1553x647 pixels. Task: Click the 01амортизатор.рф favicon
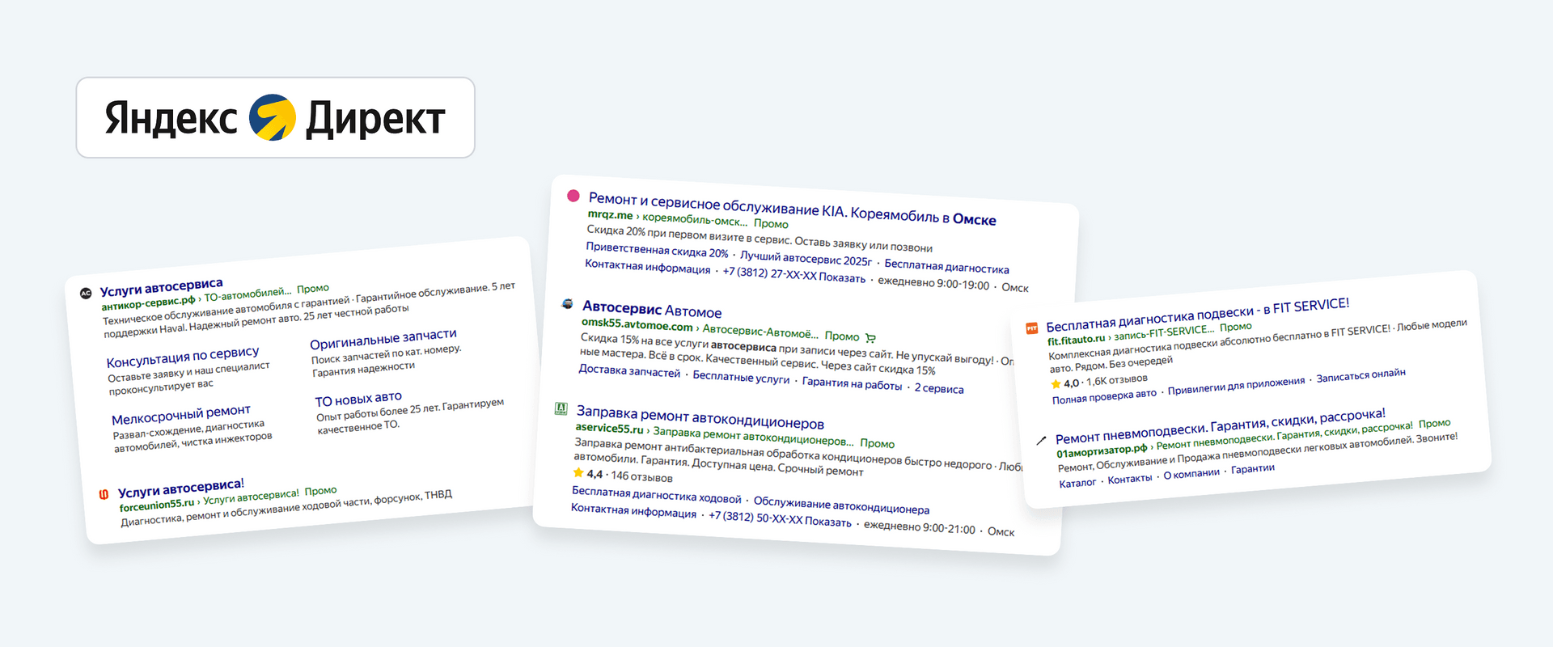click(x=1042, y=441)
